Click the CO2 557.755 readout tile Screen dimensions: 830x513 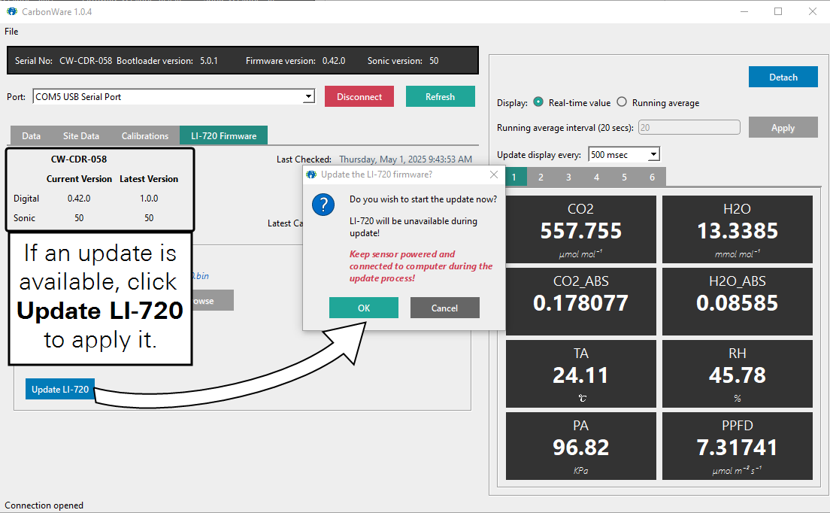coord(580,229)
